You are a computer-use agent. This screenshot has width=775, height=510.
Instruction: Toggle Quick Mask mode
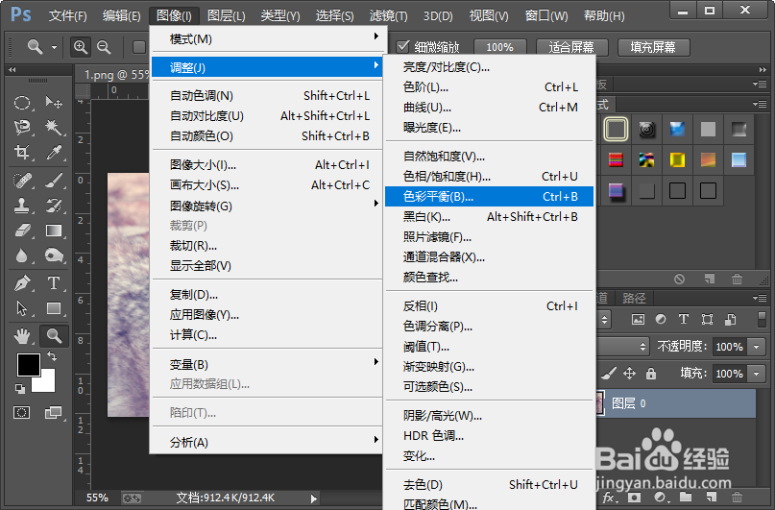pyautogui.click(x=22, y=412)
